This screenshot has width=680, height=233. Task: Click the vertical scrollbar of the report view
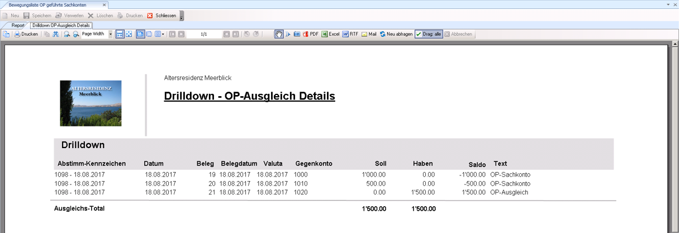pos(674,137)
